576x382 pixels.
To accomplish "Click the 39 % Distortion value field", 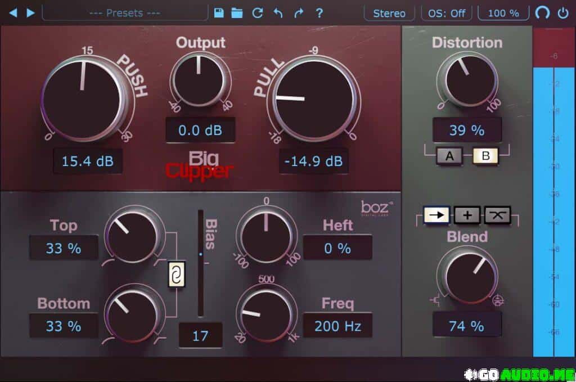I will [467, 130].
